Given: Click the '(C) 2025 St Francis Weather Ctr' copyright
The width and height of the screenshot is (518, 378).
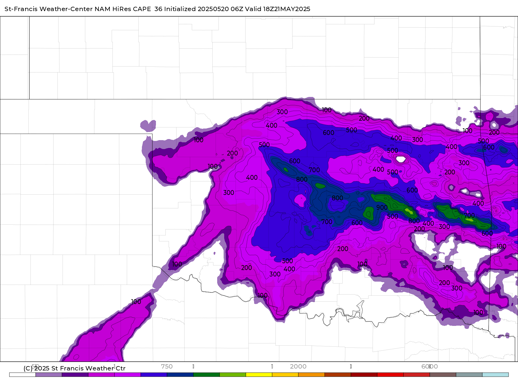Looking at the screenshot, I should pos(74,368).
